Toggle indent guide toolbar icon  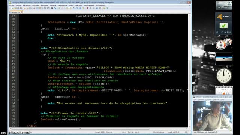point(80,8)
